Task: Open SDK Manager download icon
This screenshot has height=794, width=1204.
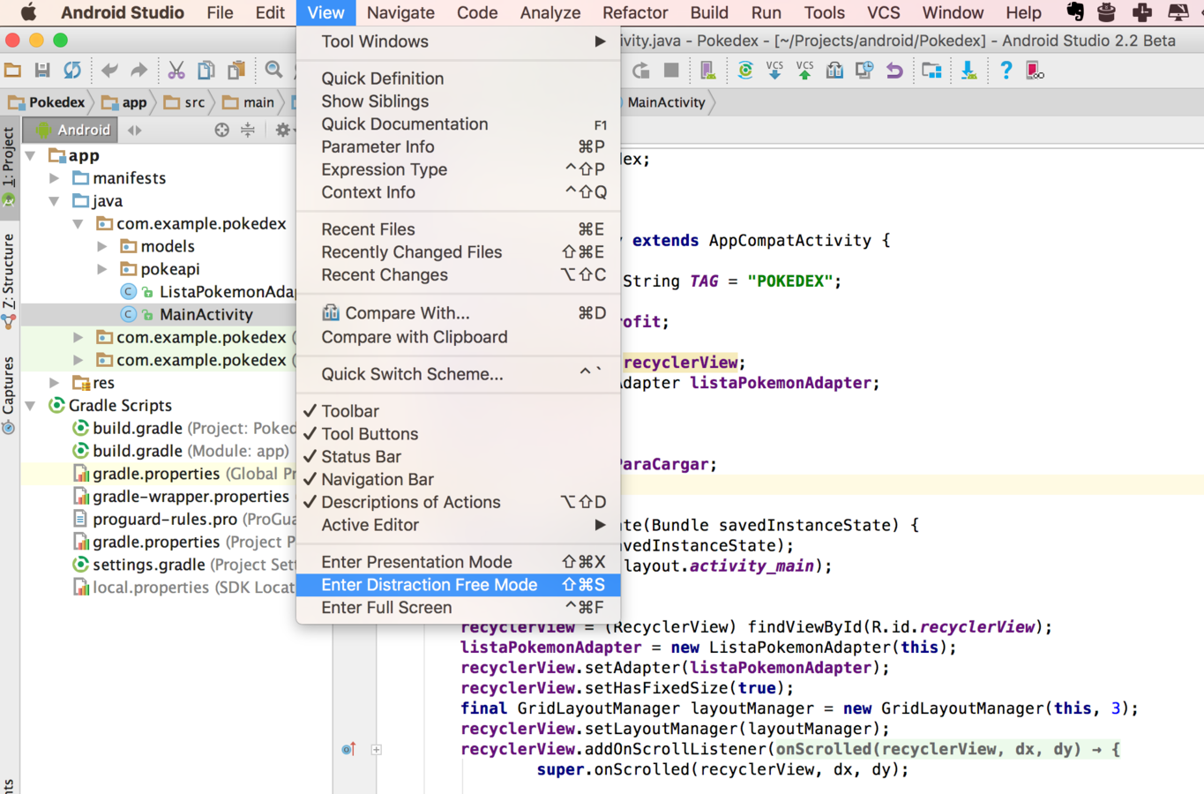Action: (968, 71)
